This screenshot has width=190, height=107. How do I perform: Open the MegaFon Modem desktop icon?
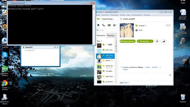[x=5, y=71]
